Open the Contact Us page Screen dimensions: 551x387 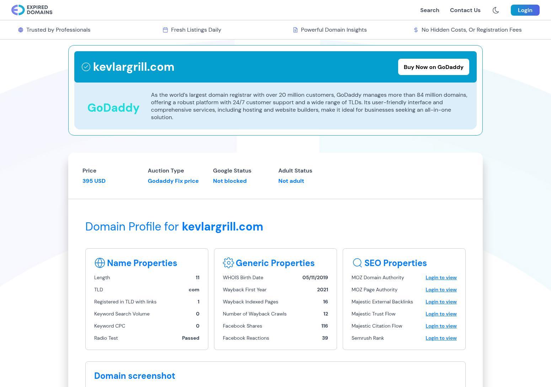[465, 10]
